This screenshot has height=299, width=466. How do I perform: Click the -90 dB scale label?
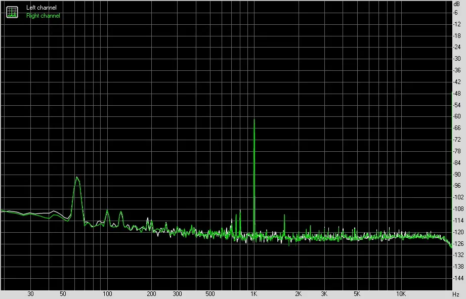coord(457,174)
